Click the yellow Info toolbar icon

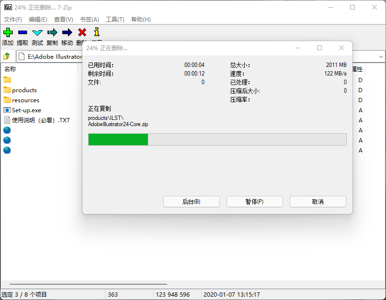(97, 32)
